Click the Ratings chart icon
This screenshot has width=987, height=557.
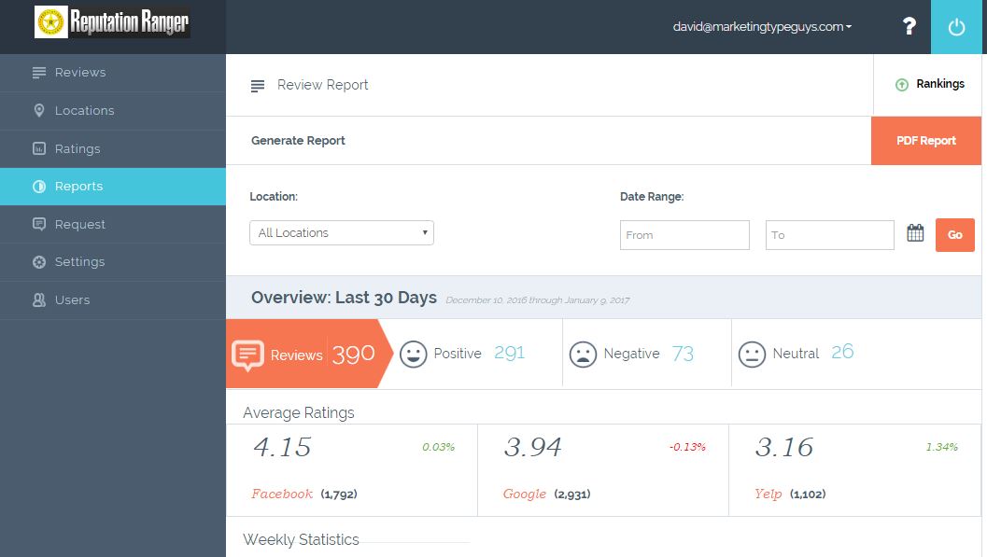tap(39, 149)
